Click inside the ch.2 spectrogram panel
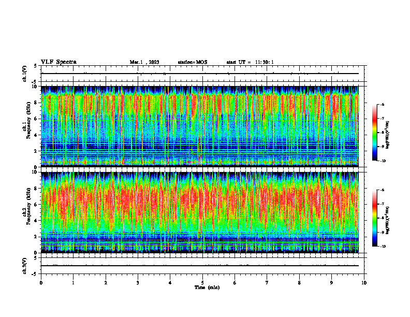Viewport: 410px width, 317px height. (200, 212)
